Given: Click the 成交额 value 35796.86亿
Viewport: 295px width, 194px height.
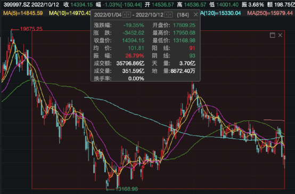Looking at the screenshot, I should (x=130, y=63).
